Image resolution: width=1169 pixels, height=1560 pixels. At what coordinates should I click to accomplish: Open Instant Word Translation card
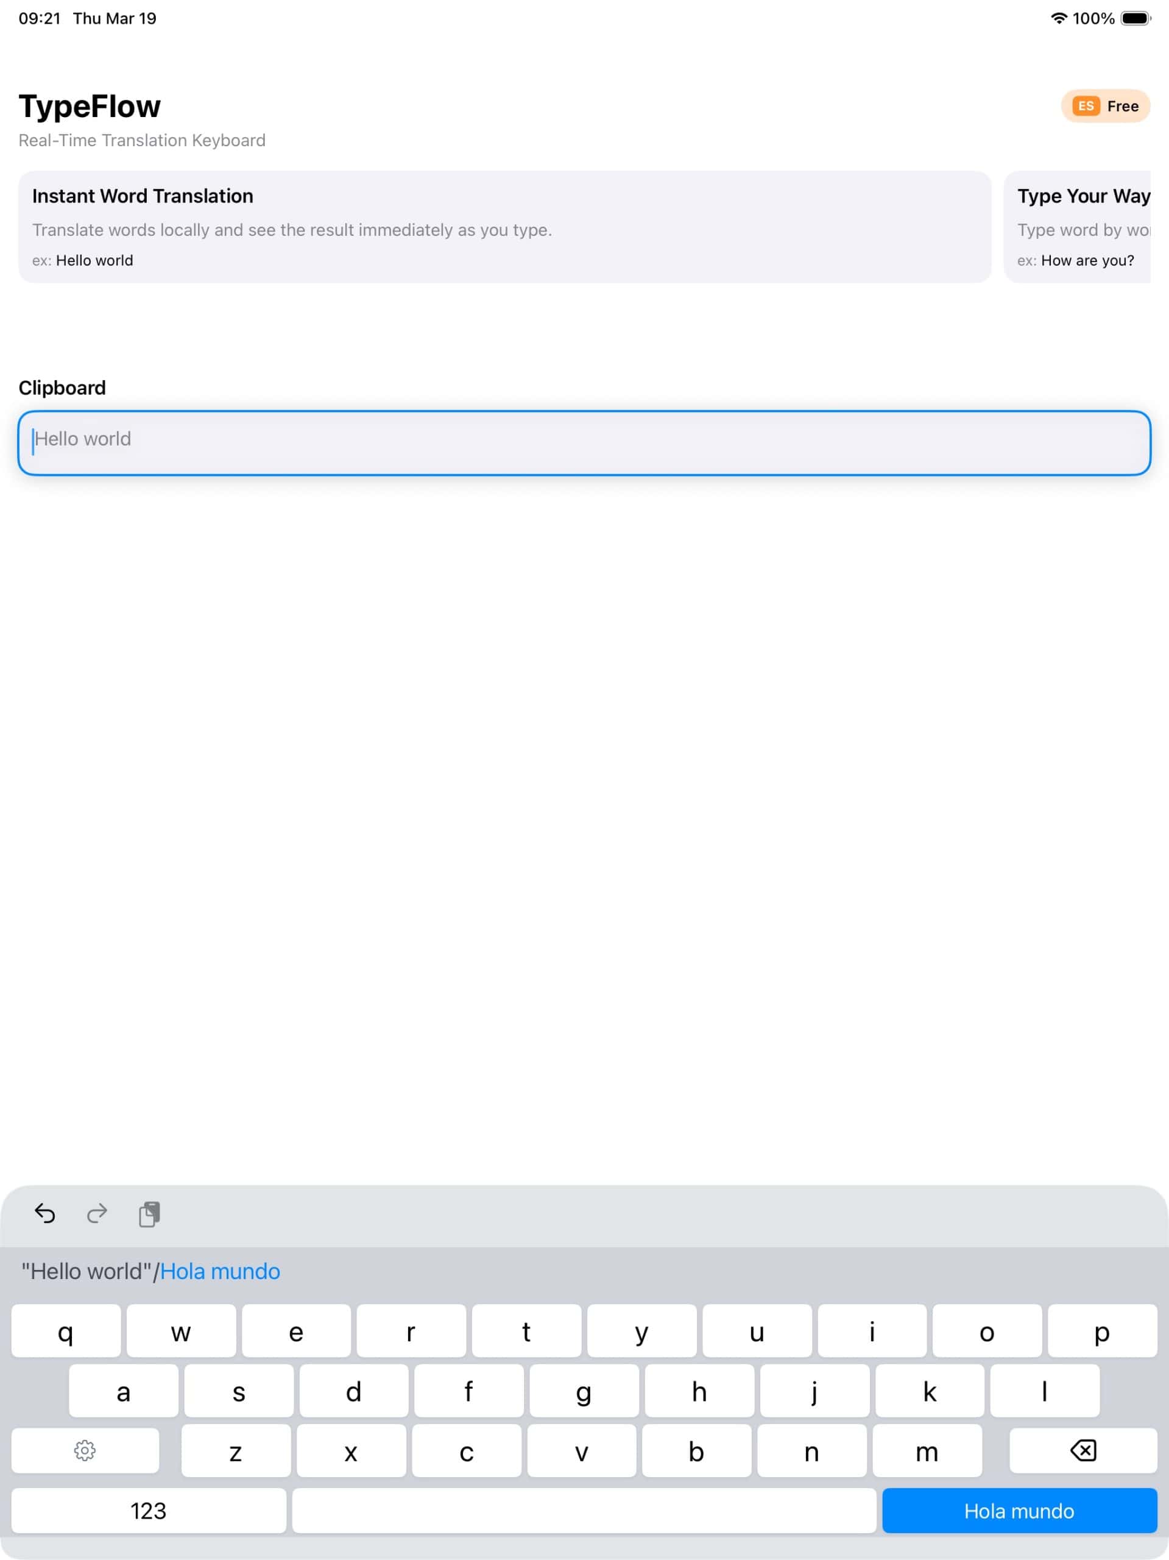(505, 227)
